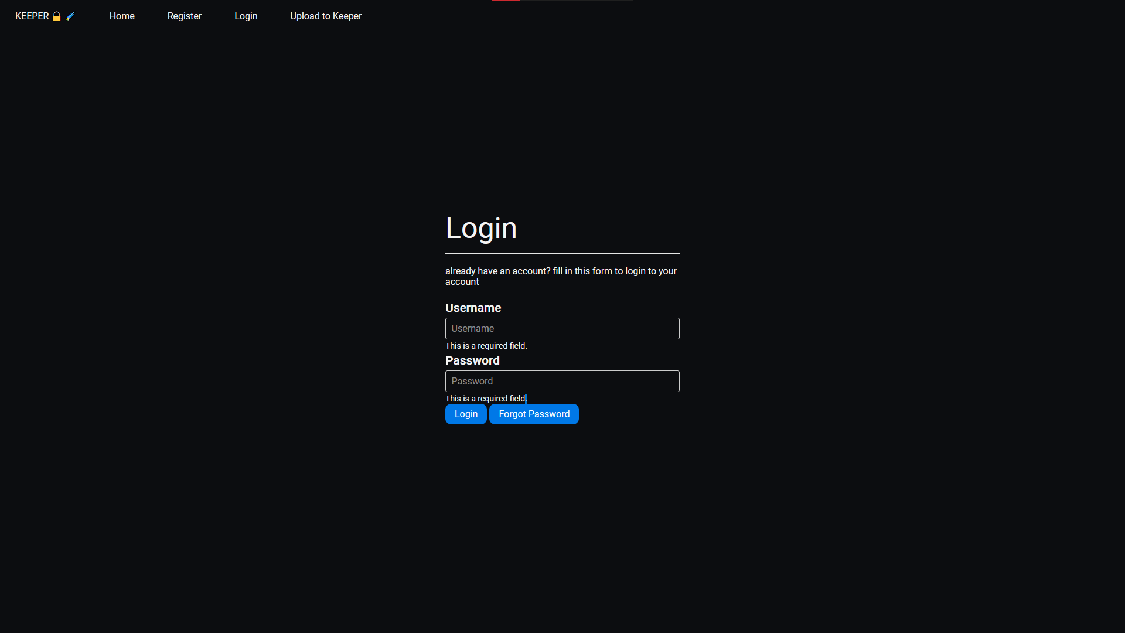Click the Forgot Password button
Screen dimensions: 1125x633
pyautogui.click(x=534, y=414)
